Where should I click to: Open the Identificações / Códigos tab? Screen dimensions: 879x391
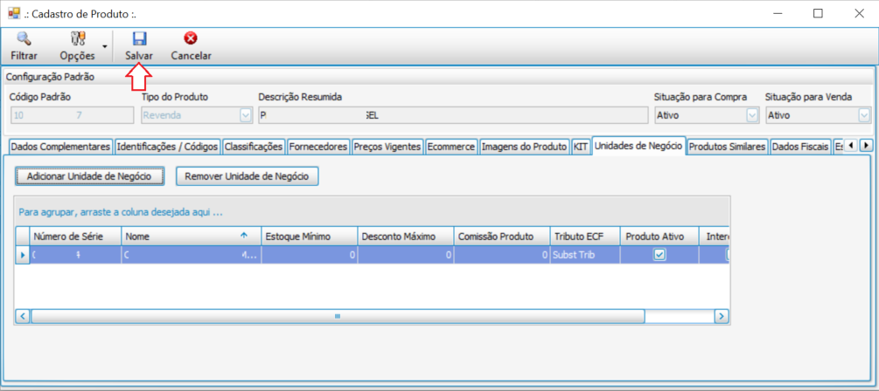click(167, 147)
